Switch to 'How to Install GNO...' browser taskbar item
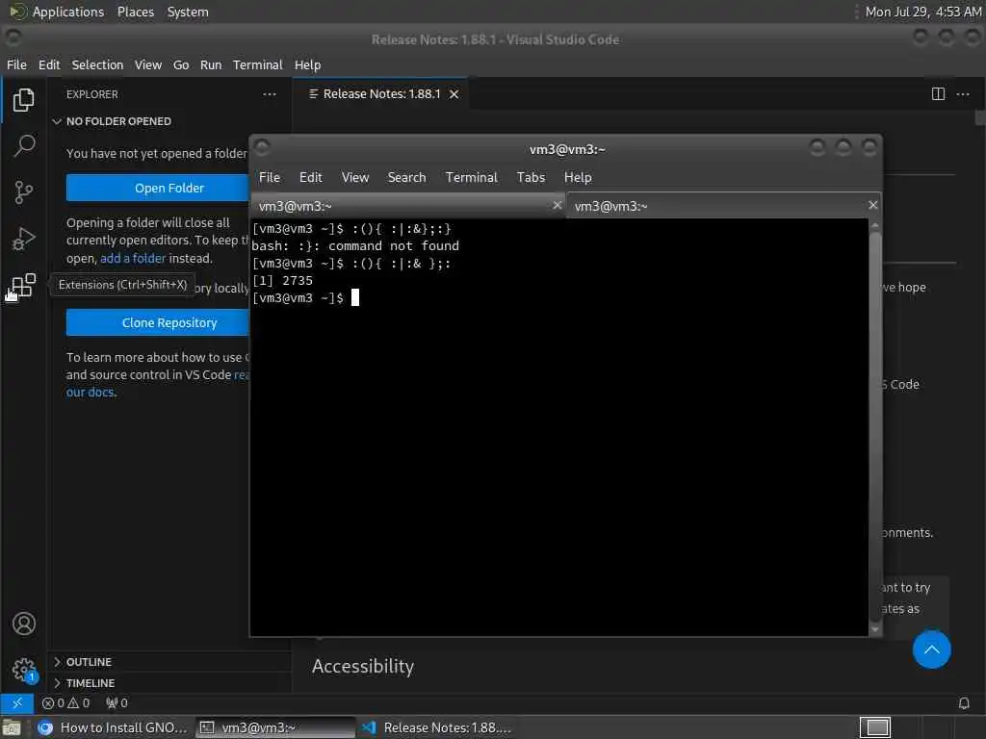Screen dimensions: 986x739 coord(113,727)
